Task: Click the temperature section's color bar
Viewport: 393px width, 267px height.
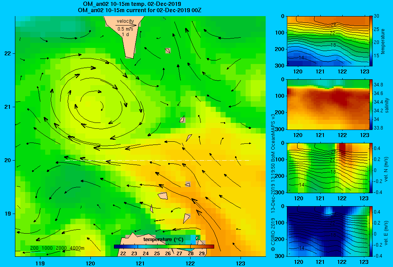Action: click(371, 41)
